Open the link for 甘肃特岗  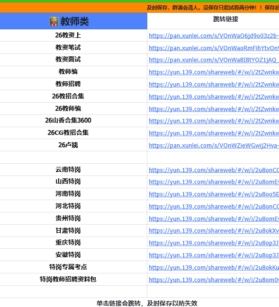click(x=214, y=231)
